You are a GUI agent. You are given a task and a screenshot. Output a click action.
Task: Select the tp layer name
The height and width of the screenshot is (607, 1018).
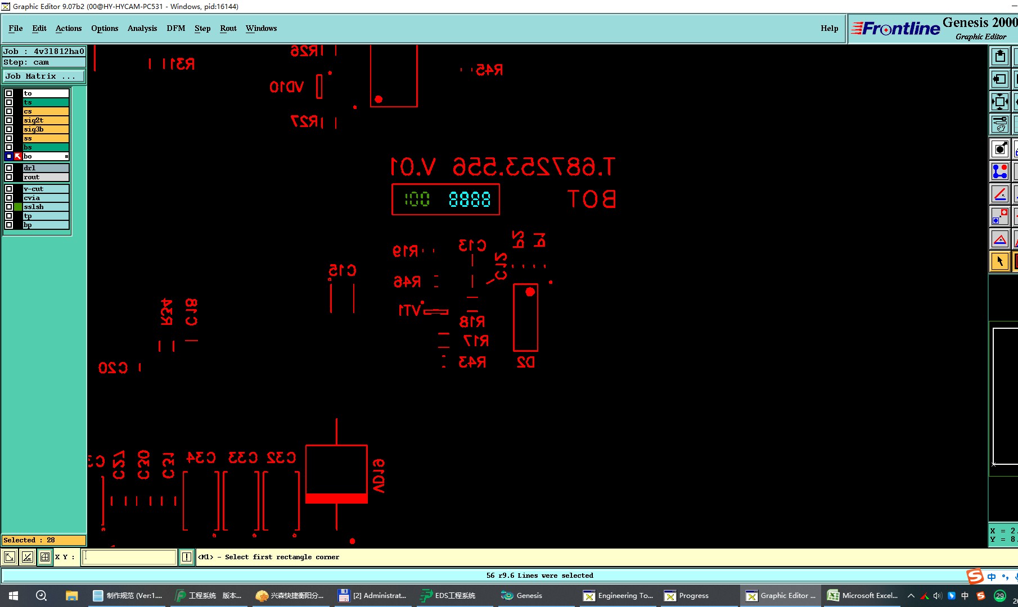pos(46,216)
